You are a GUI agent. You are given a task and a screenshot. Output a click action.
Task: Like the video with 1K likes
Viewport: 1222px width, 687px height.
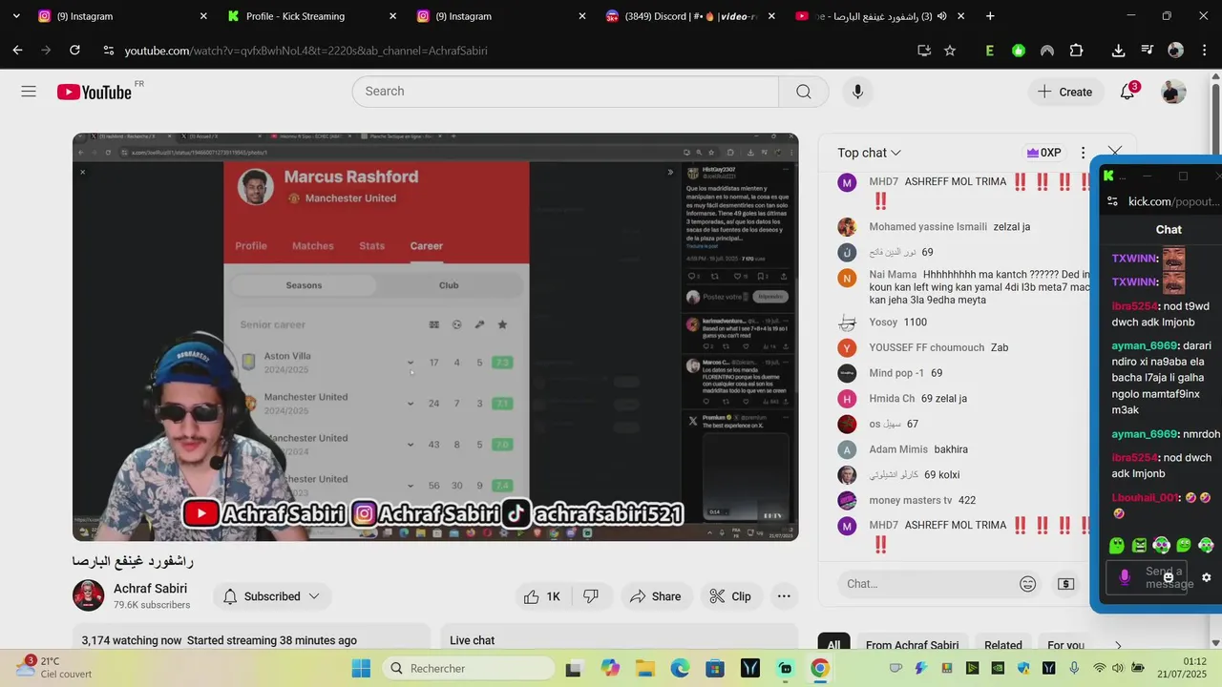pos(541,596)
